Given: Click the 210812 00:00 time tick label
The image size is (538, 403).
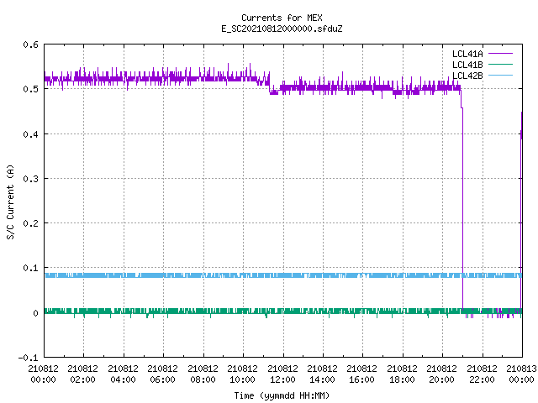Looking at the screenshot, I should [x=43, y=374].
